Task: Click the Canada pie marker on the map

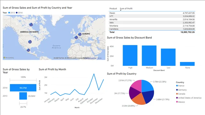Action: click(31, 25)
